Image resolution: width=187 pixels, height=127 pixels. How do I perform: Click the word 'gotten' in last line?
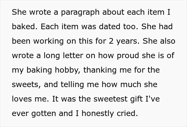[44, 114]
